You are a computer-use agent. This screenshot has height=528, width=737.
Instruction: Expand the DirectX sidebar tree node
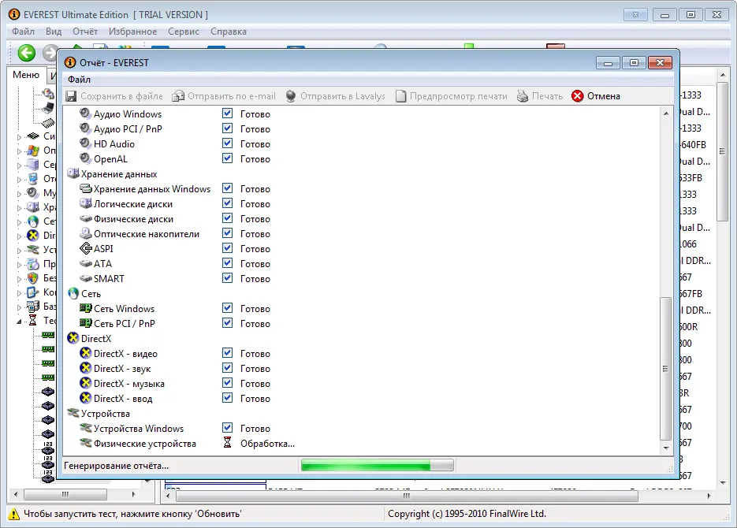pyautogui.click(x=20, y=236)
